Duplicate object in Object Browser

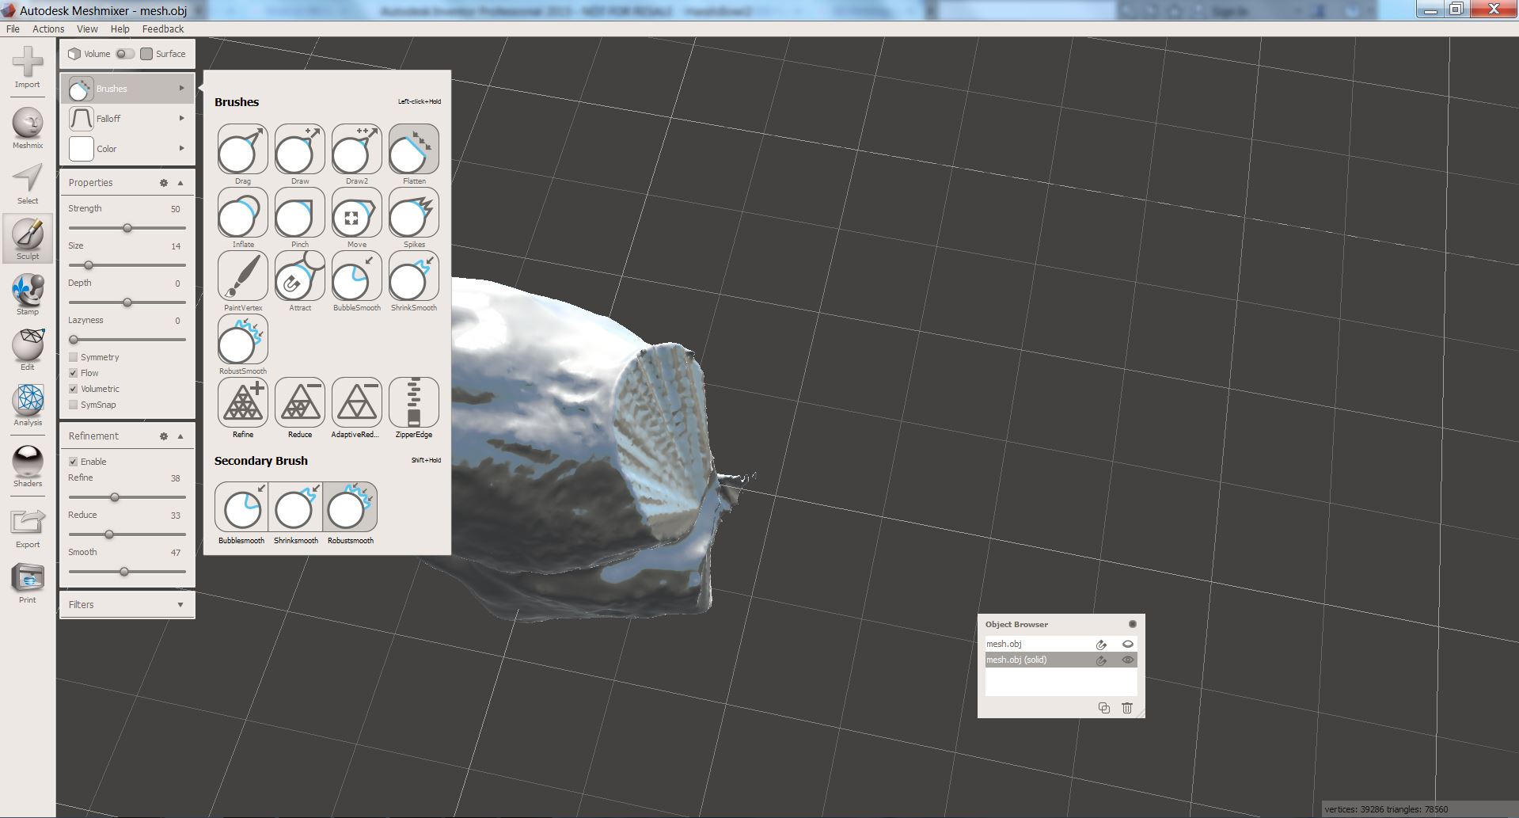1104,708
